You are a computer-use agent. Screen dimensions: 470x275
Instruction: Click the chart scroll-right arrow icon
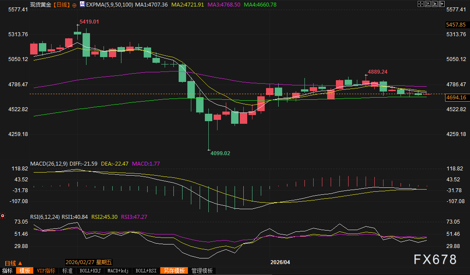click(x=441, y=4)
